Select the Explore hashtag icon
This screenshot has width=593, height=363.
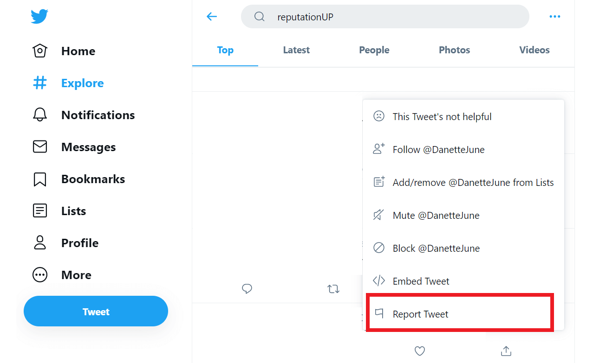[x=39, y=83]
